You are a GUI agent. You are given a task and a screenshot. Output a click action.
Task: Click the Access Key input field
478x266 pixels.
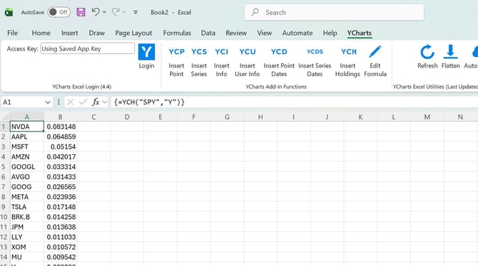pos(88,48)
